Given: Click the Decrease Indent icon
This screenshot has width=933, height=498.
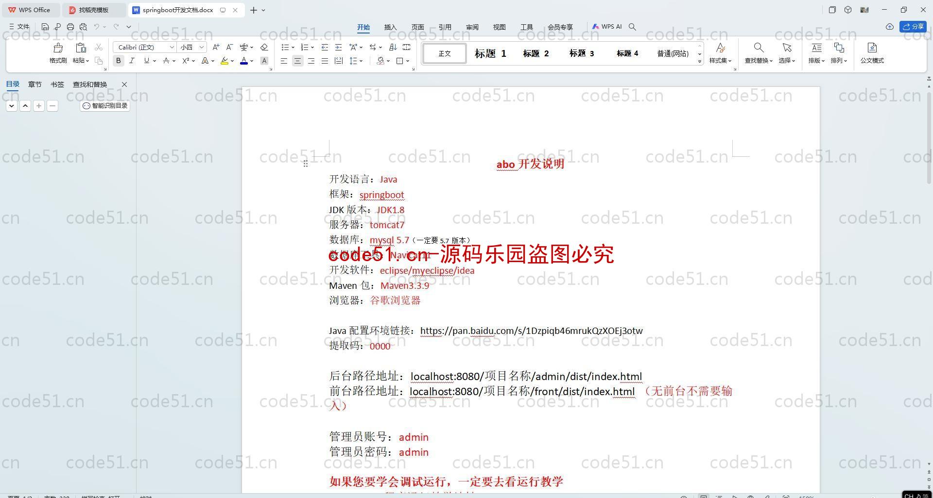Looking at the screenshot, I should click(325, 47).
